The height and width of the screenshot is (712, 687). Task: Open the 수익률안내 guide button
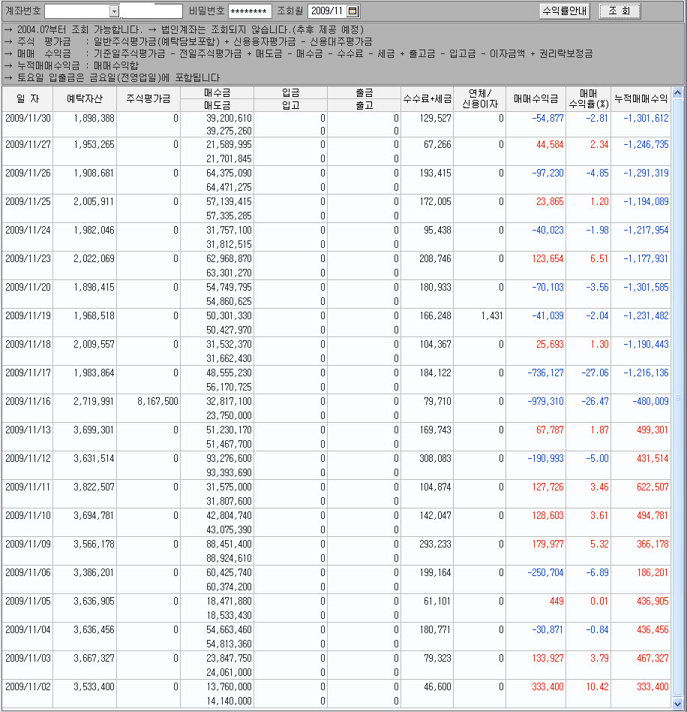coord(565,11)
